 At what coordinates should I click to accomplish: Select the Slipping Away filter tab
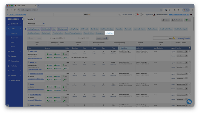click(62, 29)
